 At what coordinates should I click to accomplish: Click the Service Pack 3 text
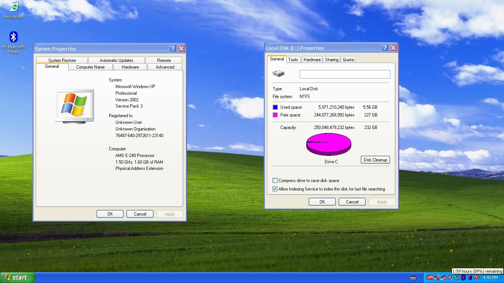pos(129,106)
